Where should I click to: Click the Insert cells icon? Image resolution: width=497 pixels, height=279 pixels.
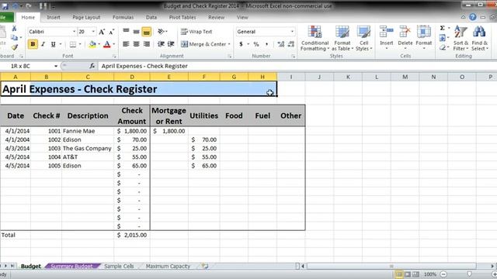tap(387, 32)
